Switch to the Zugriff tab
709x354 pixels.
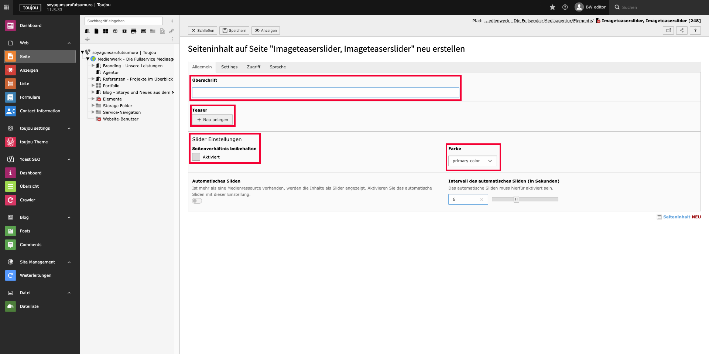(x=253, y=67)
